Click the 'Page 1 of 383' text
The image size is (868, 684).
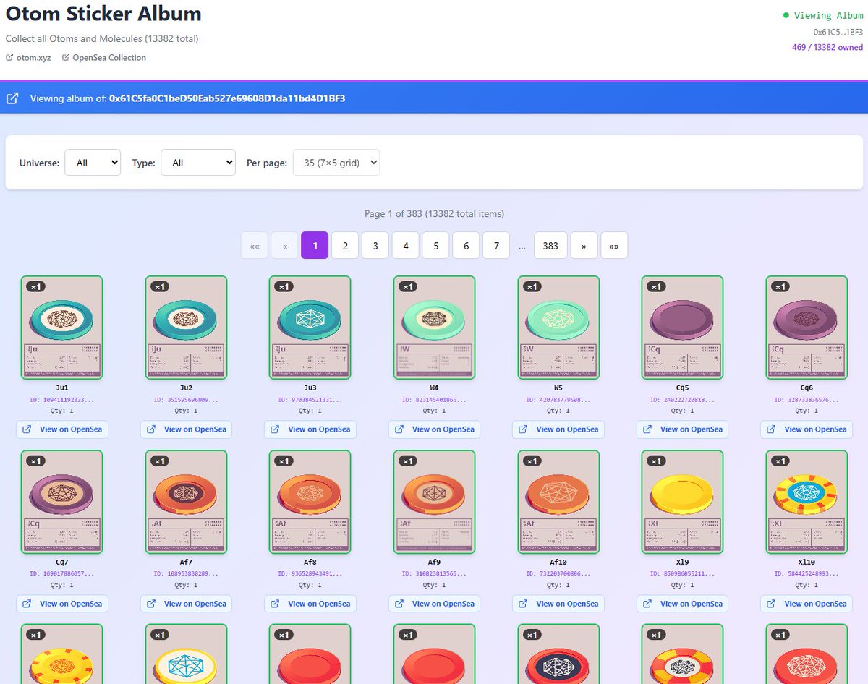pyautogui.click(x=434, y=214)
